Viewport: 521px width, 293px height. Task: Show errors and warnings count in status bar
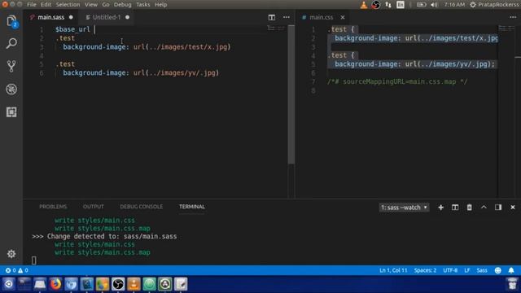point(17,270)
